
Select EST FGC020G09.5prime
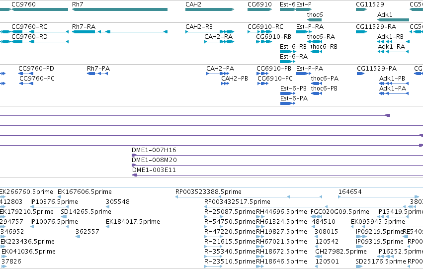point(317,217)
